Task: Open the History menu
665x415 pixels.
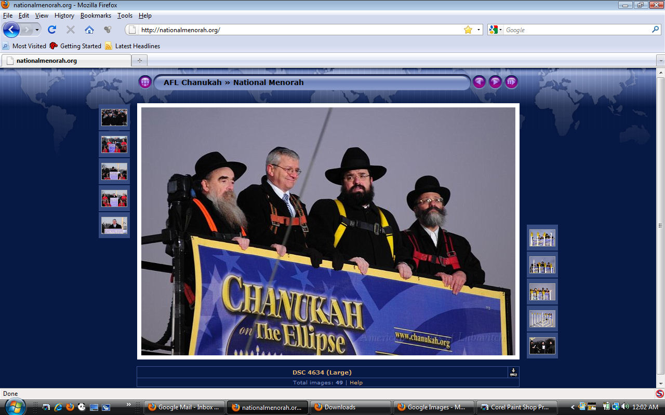Action: click(x=64, y=16)
